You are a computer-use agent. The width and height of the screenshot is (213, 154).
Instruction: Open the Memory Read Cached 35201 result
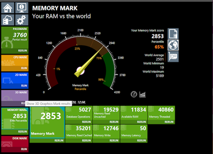79,131
